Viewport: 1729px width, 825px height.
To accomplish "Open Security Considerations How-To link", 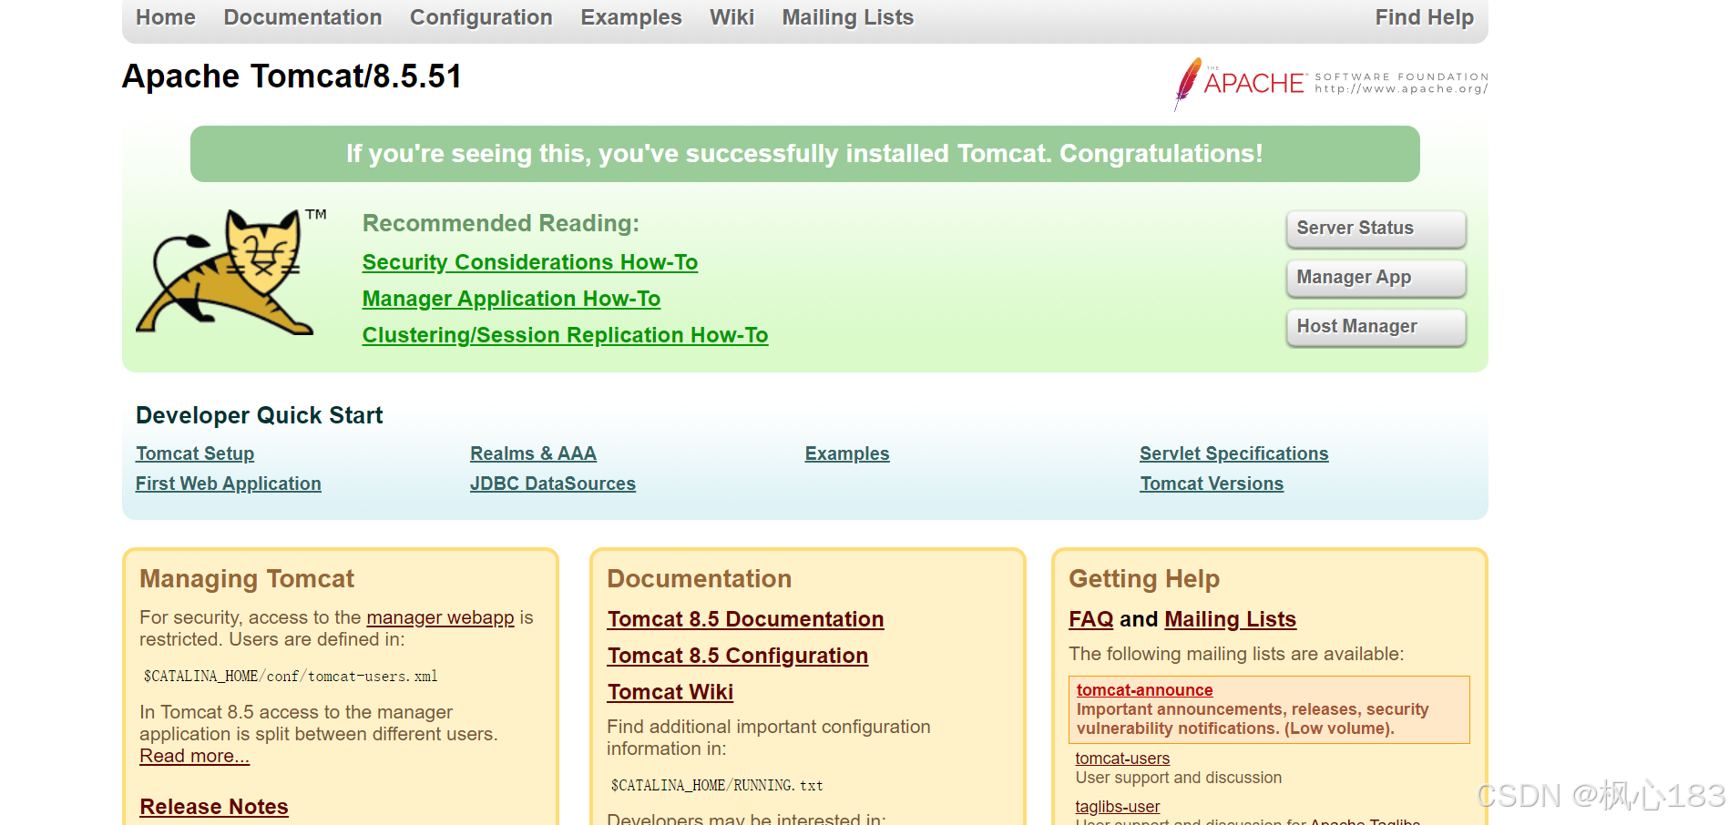I will [530, 262].
